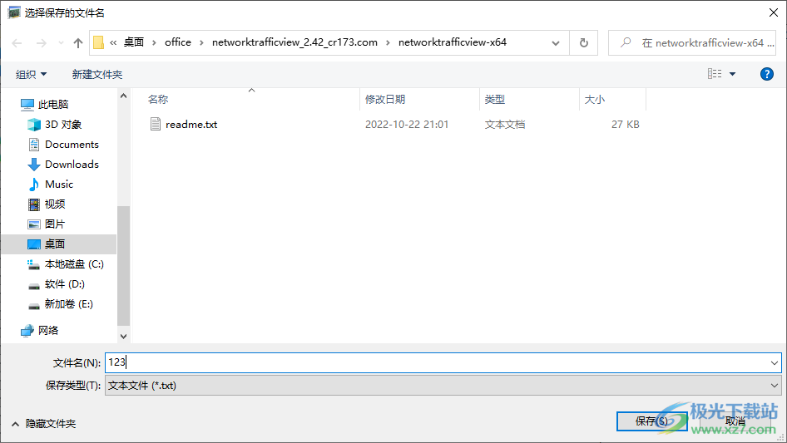
Task: Select 桌面 in sidebar tree
Action: (55, 244)
